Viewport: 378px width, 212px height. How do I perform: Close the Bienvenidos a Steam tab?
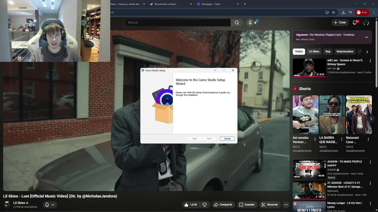[191, 4]
